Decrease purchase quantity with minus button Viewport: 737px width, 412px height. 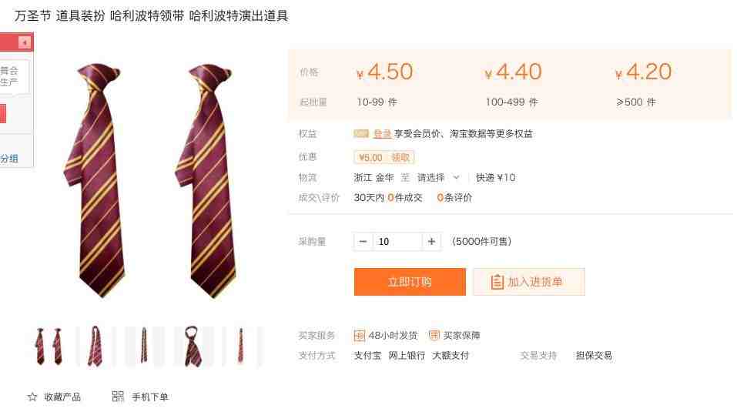coord(363,242)
